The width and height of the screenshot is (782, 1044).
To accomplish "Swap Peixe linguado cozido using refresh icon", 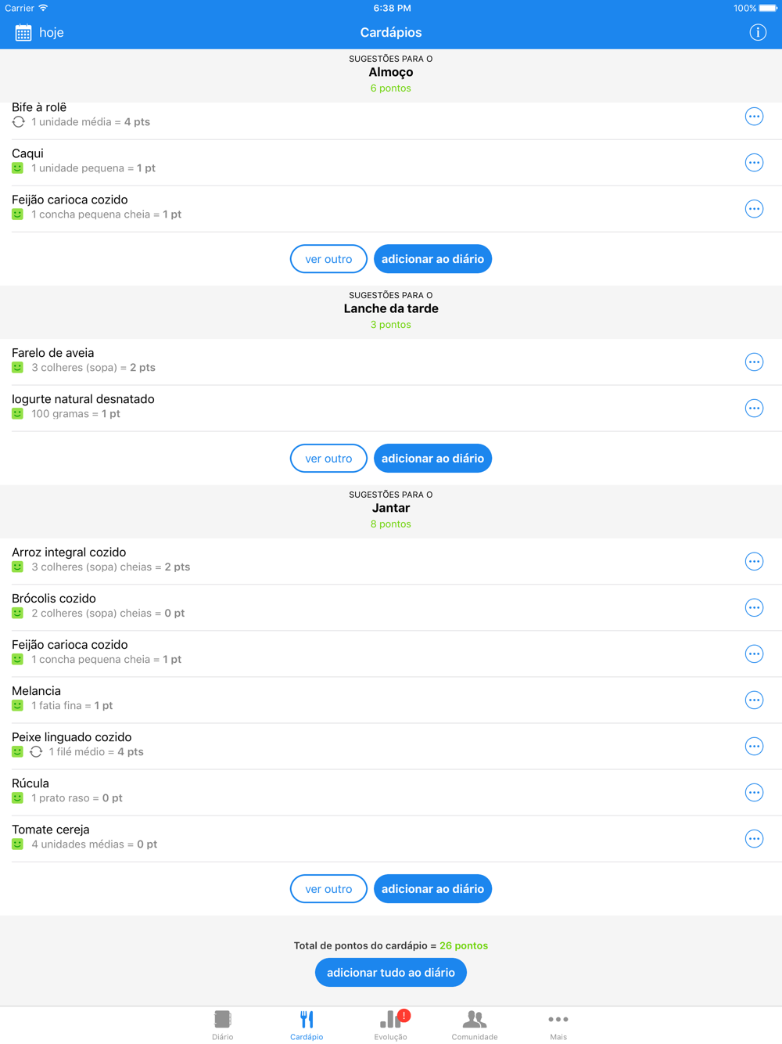I will (x=36, y=752).
